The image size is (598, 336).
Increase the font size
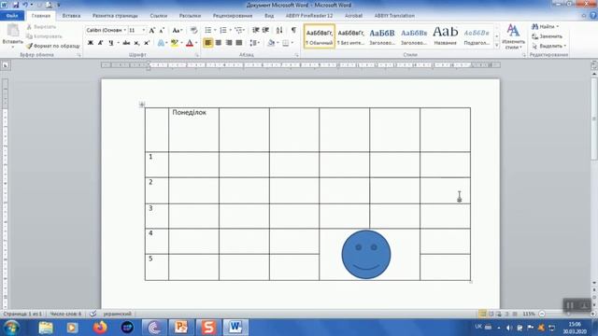click(151, 30)
